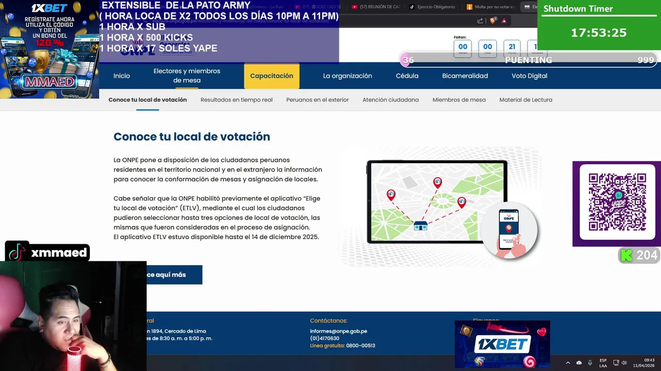Click the TikTok logo beside xmmaed
This screenshot has height=371, width=661.
tap(17, 252)
